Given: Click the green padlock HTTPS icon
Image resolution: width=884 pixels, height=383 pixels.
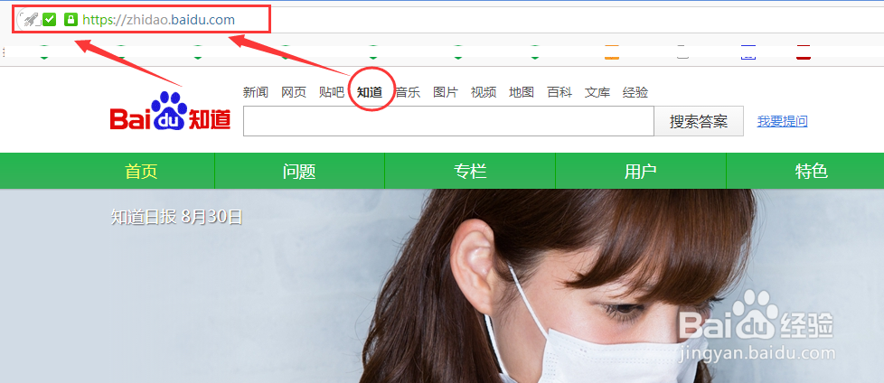Looking at the screenshot, I should tap(71, 20).
